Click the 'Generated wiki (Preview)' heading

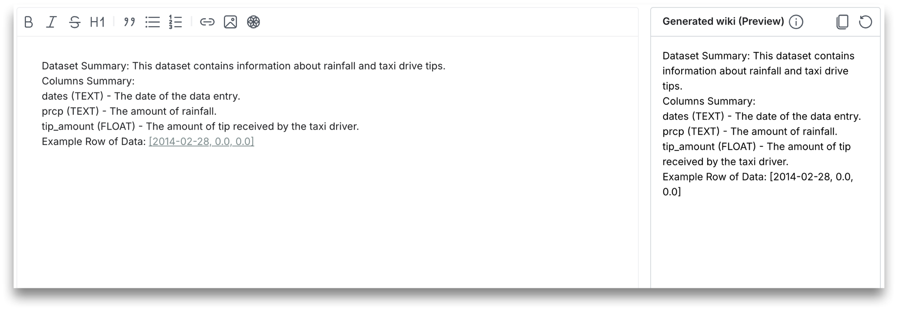point(723,21)
